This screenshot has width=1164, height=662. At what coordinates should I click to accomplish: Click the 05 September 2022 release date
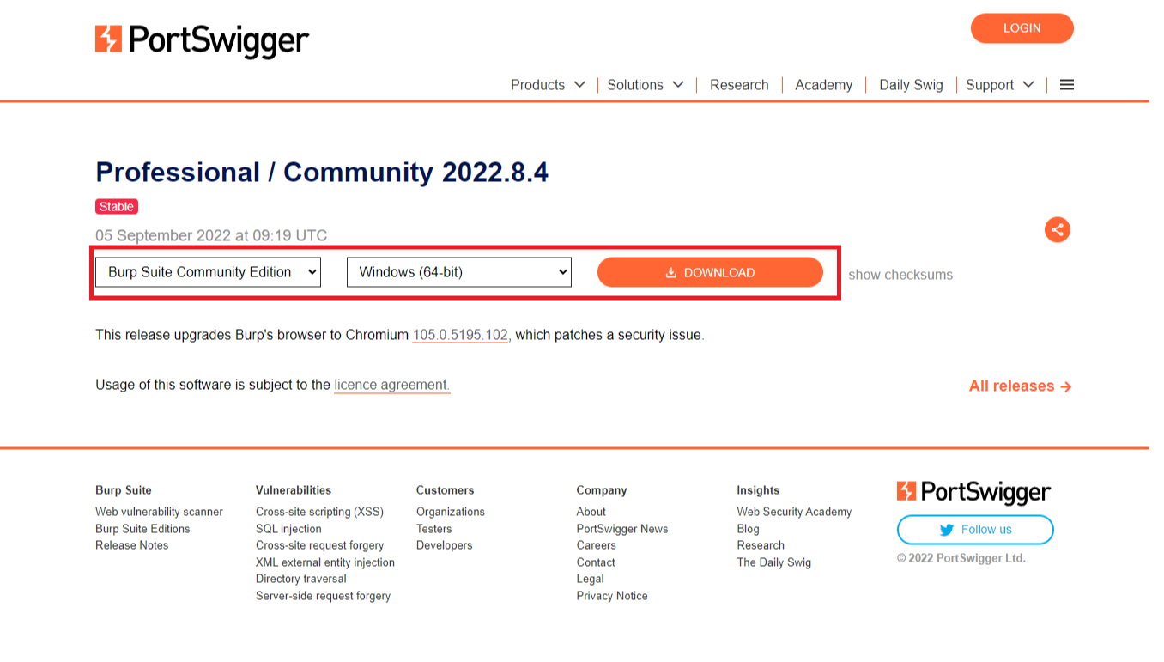pos(211,235)
